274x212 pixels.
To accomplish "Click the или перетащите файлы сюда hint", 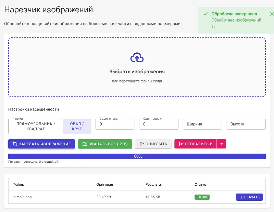I will point(137,81).
